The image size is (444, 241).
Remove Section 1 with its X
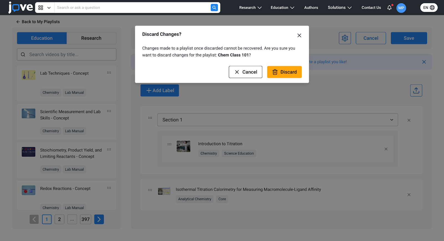(409, 120)
